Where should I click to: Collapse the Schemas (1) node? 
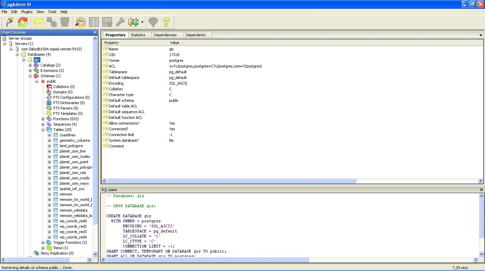coord(30,76)
